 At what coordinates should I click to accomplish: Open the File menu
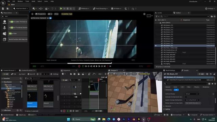point(8,1)
